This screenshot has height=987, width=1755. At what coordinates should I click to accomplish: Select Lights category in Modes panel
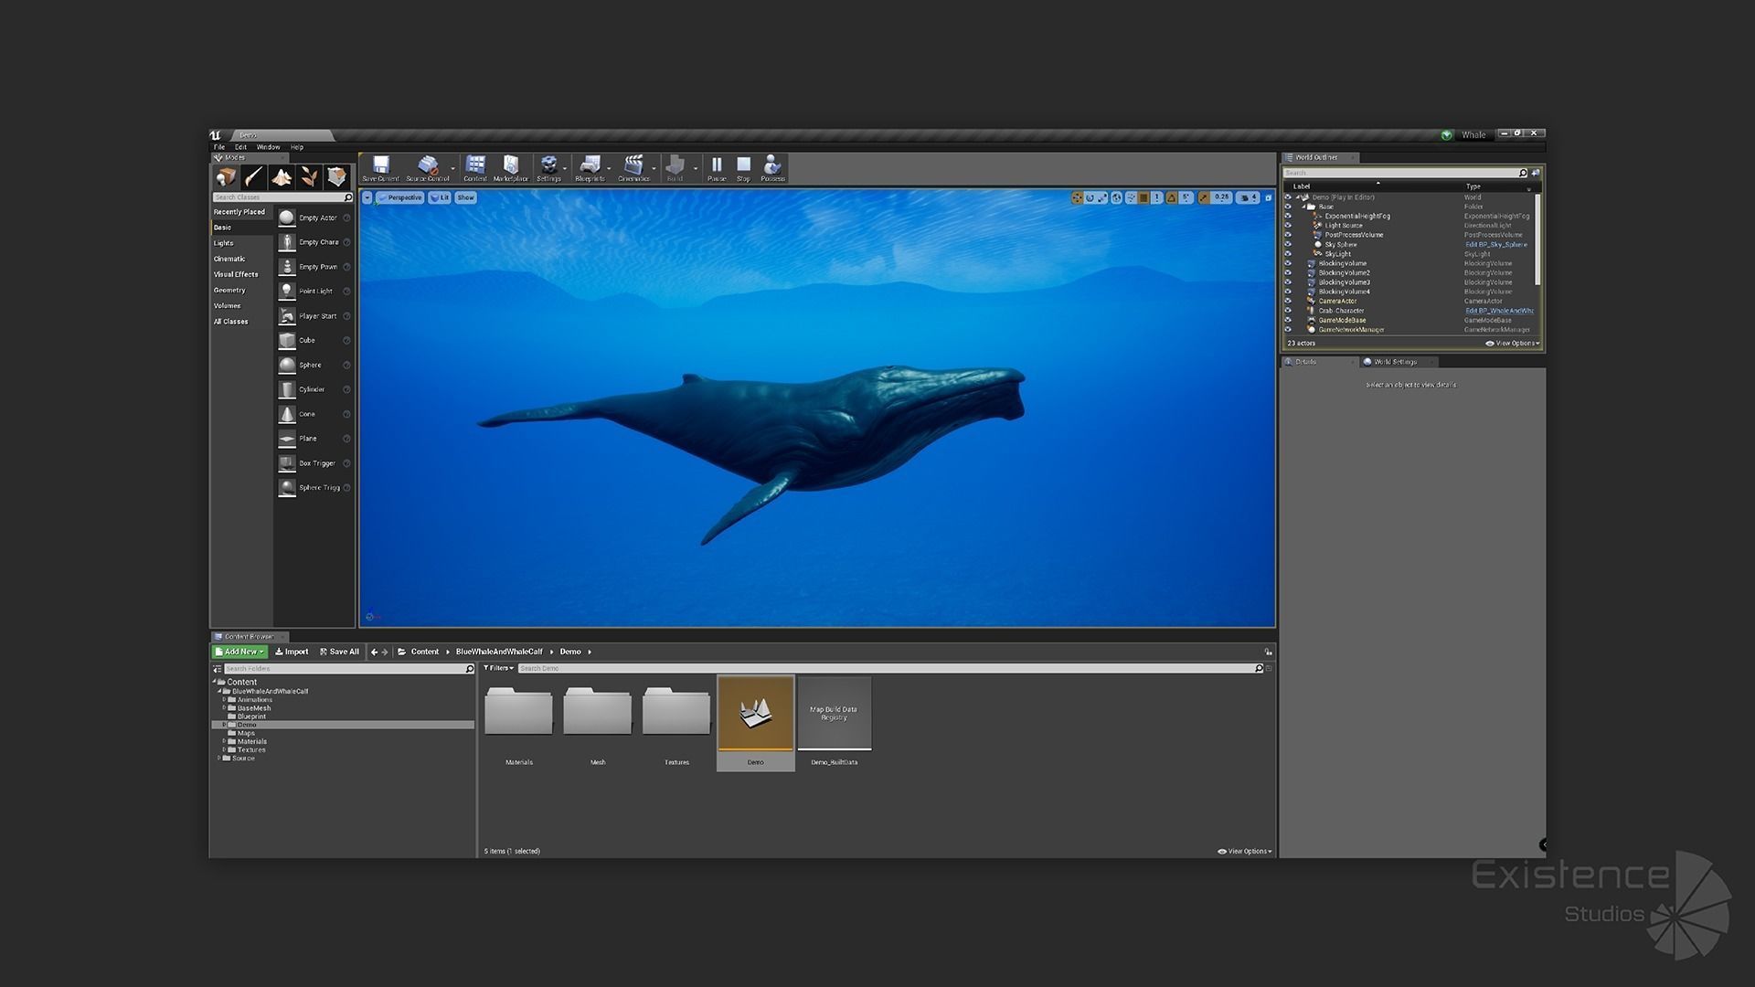click(224, 243)
